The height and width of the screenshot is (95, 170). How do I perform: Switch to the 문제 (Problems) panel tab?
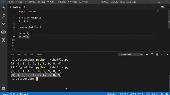click(12, 54)
